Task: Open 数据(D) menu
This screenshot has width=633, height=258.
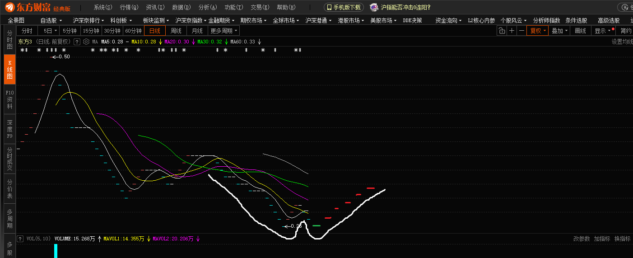Action: [182, 7]
